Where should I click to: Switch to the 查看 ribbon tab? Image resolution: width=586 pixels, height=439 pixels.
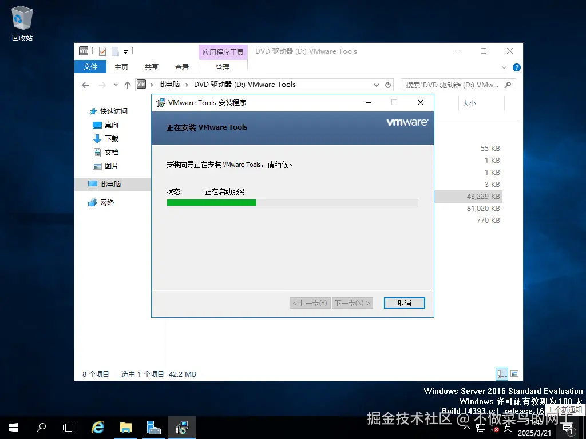click(x=181, y=67)
